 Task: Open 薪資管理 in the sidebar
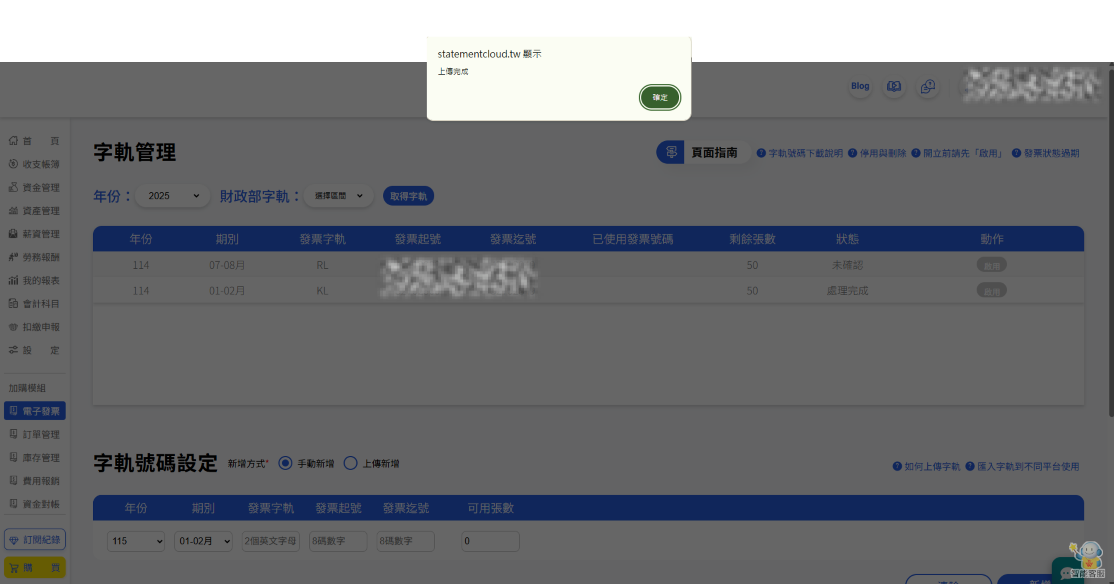click(34, 234)
